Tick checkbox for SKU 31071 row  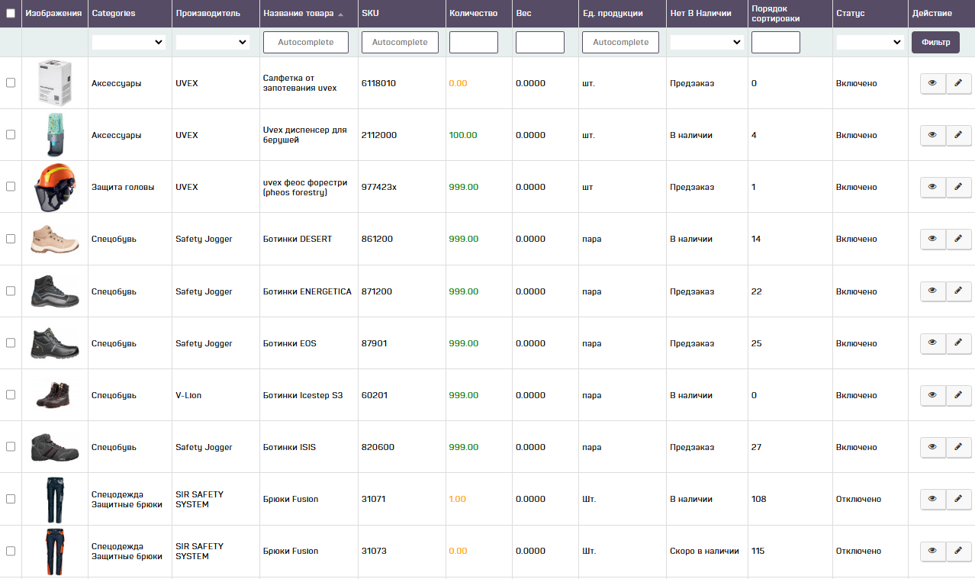[11, 499]
